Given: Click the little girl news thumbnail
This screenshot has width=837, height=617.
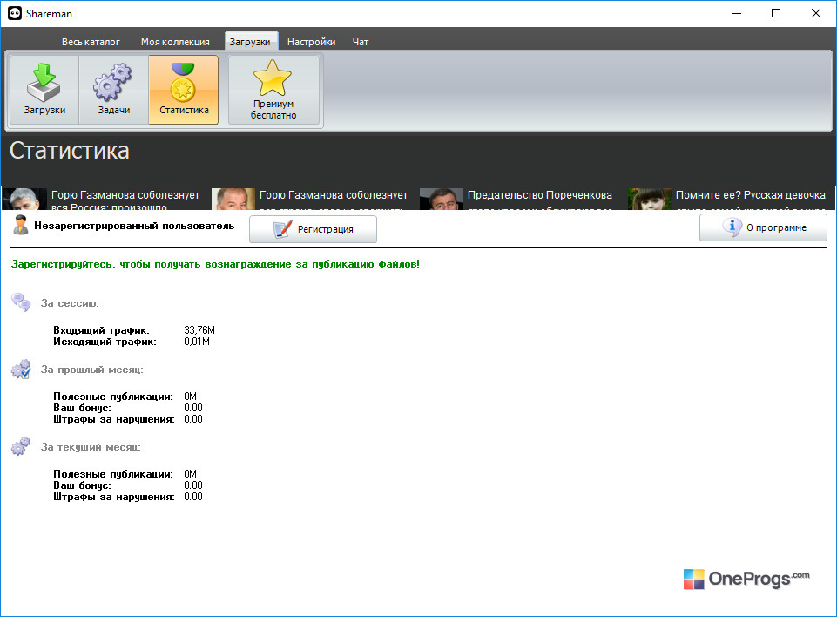Looking at the screenshot, I should click(x=650, y=199).
